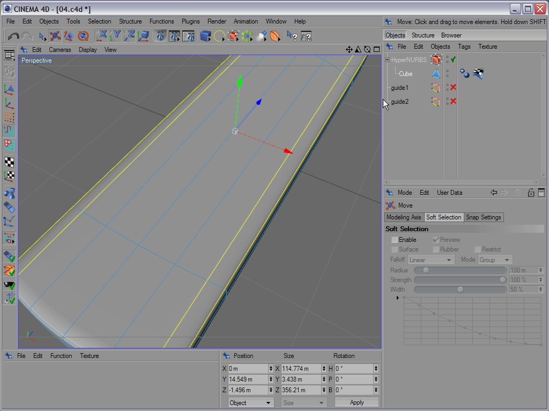Toggle viewport maximize square icon
This screenshot has width=549, height=411.
pos(377,50)
